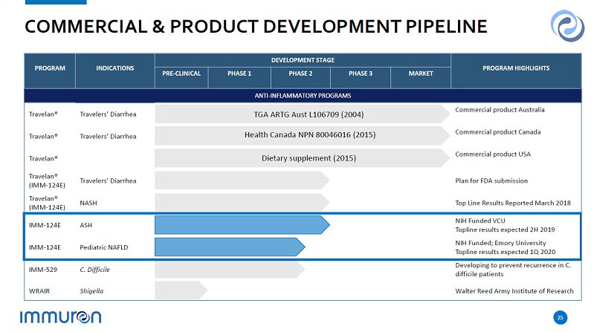Click the grey NASH progress arrow
Viewport: 594px width, 332px height.
point(242,203)
